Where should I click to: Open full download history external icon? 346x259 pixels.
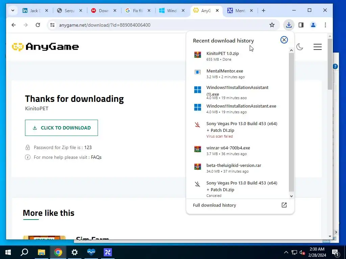coord(284,205)
